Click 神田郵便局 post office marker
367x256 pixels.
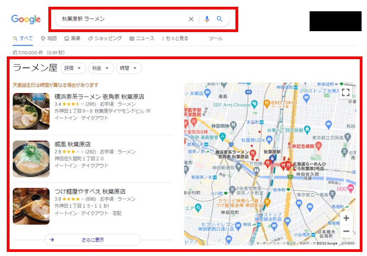tap(239, 167)
